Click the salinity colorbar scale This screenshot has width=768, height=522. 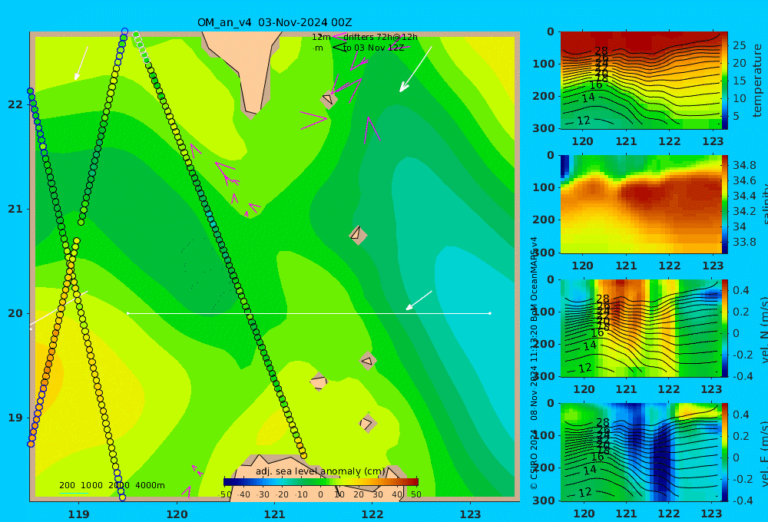tap(725, 204)
